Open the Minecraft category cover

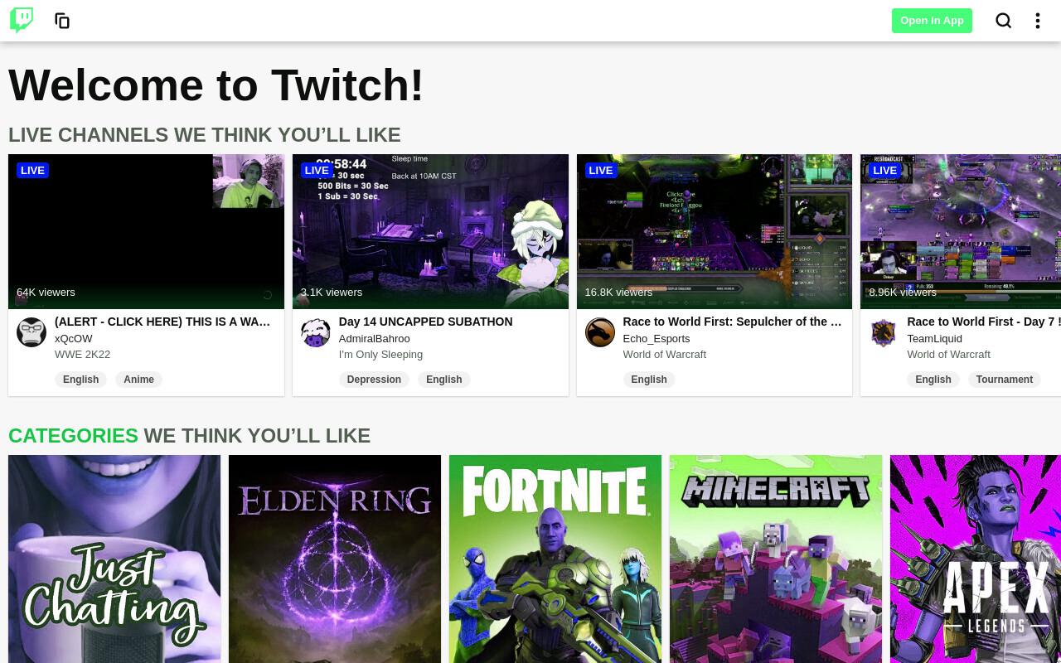(776, 559)
